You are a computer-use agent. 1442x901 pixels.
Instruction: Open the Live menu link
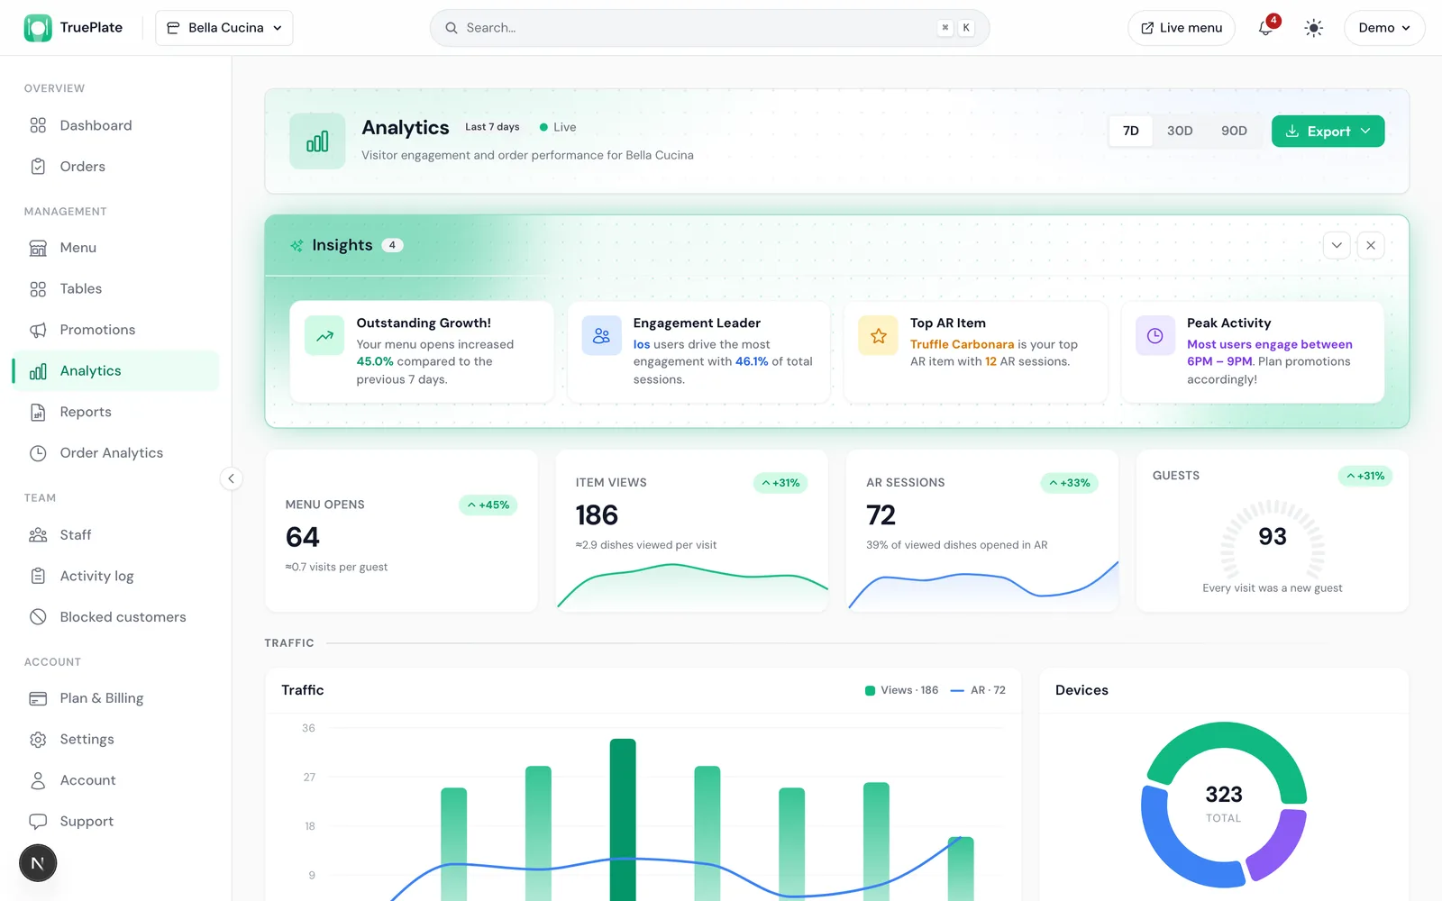click(x=1182, y=28)
